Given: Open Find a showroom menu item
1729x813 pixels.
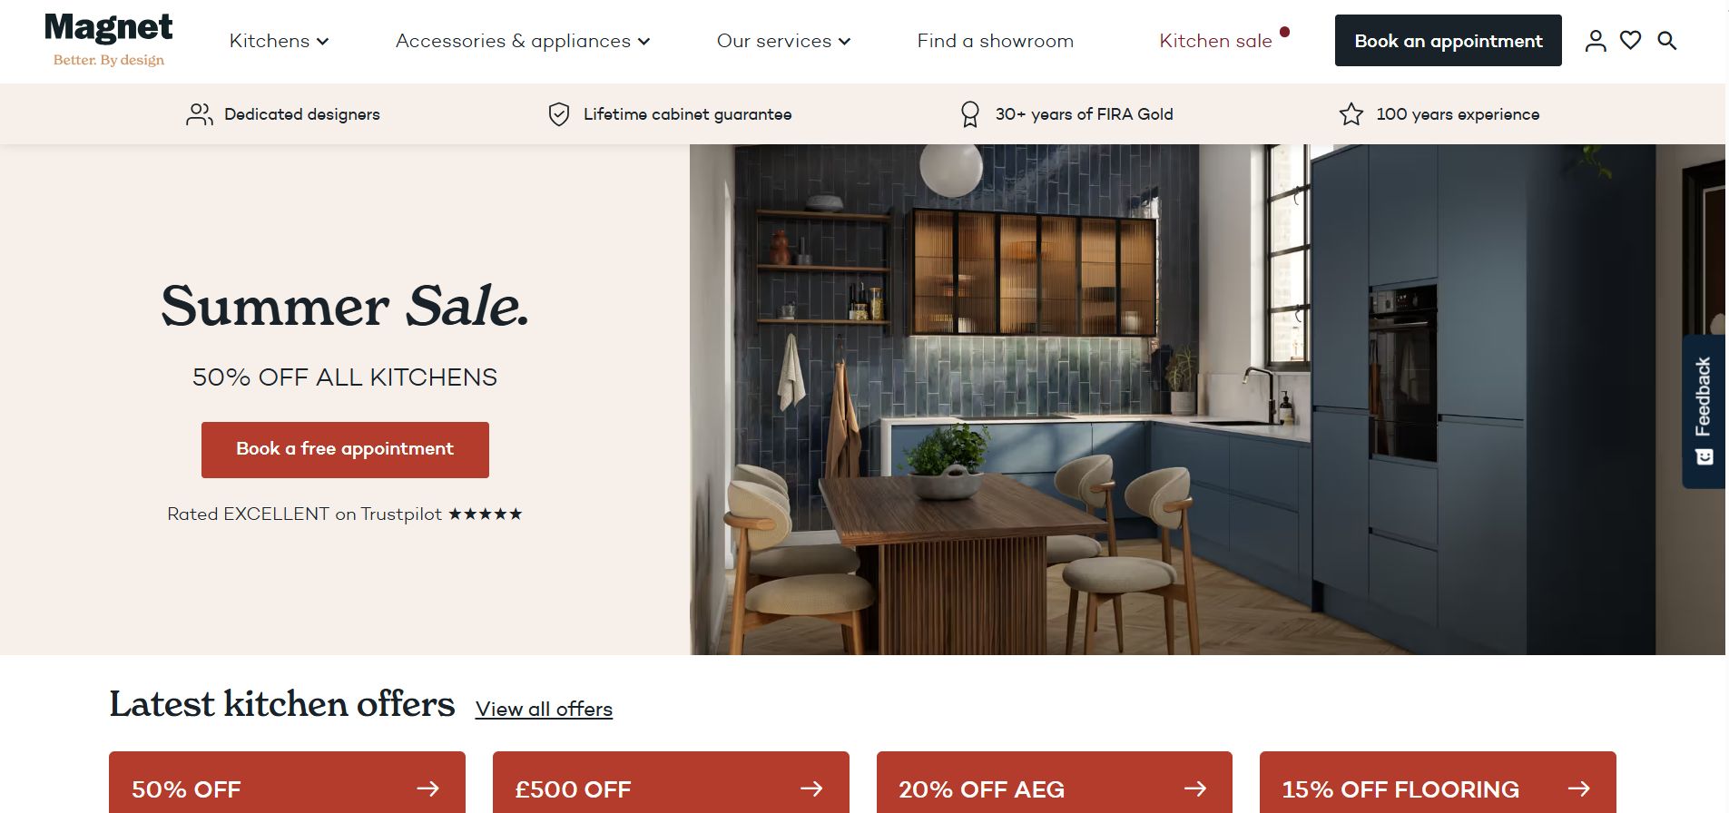Looking at the screenshot, I should (996, 41).
